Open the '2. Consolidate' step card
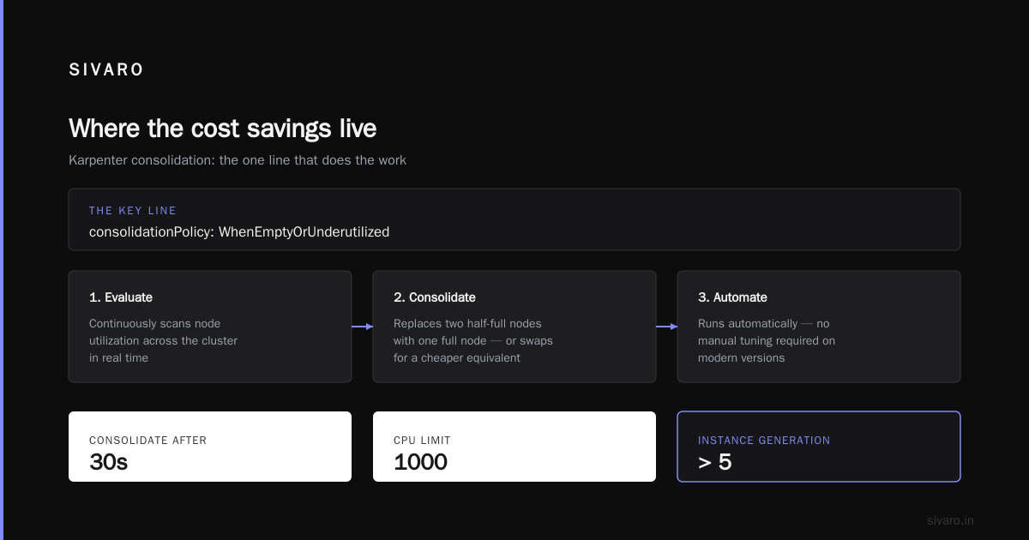This screenshot has height=540, width=1029. click(514, 327)
